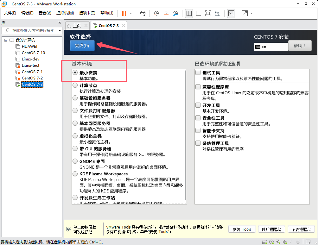Revert the virtual machine to its snapshot
This screenshot has height=245, width=318.
166,13
